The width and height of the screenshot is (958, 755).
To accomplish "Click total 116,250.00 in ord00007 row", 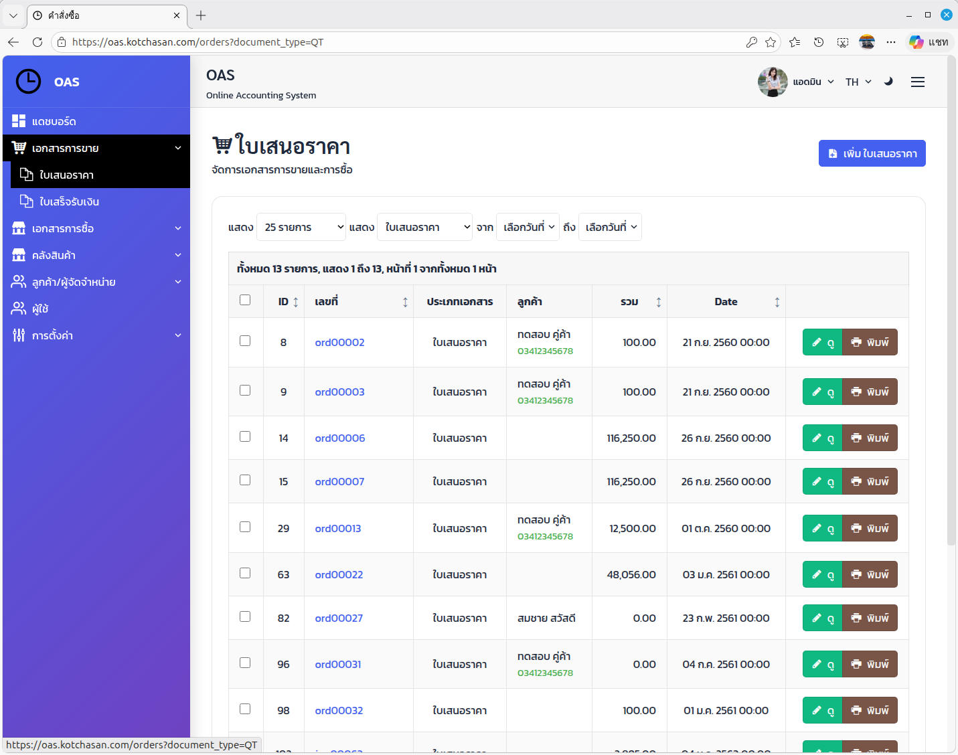I will coord(631,482).
